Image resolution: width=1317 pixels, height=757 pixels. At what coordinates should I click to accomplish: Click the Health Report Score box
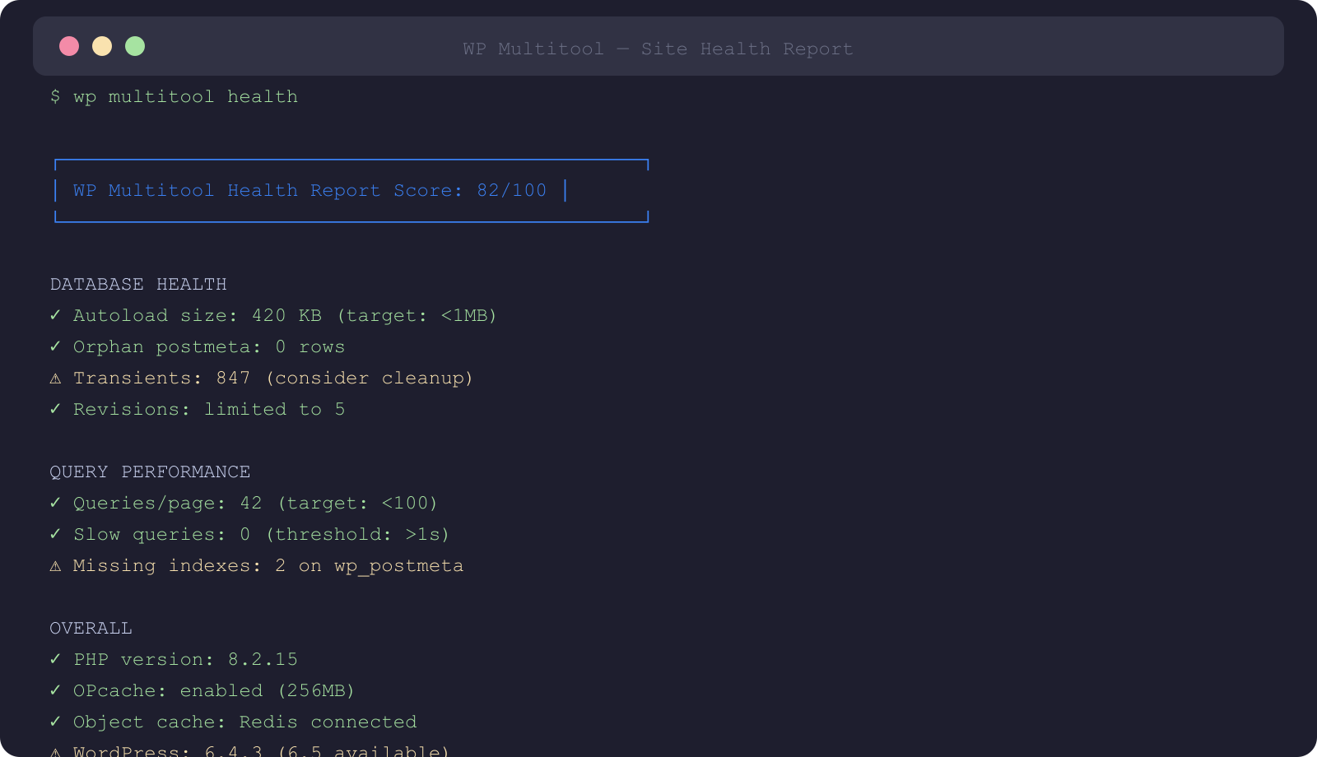pos(352,190)
